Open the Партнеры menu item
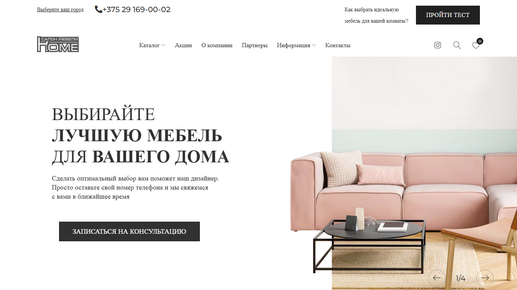Viewport: 517px width, 290px height. pyautogui.click(x=255, y=45)
